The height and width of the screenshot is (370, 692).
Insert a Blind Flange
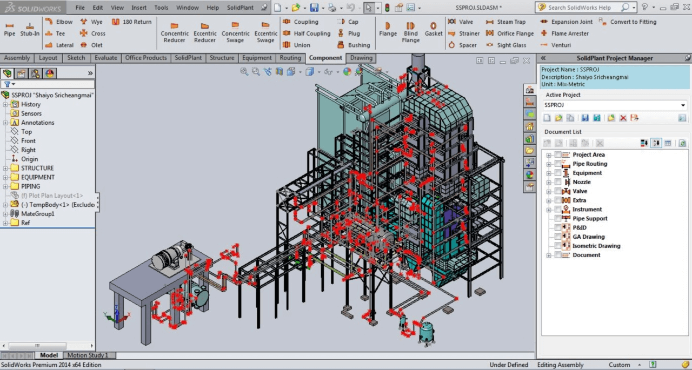point(411,32)
